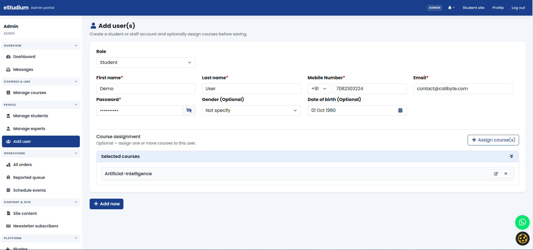Open Schedule events in the sidebar

(41, 190)
